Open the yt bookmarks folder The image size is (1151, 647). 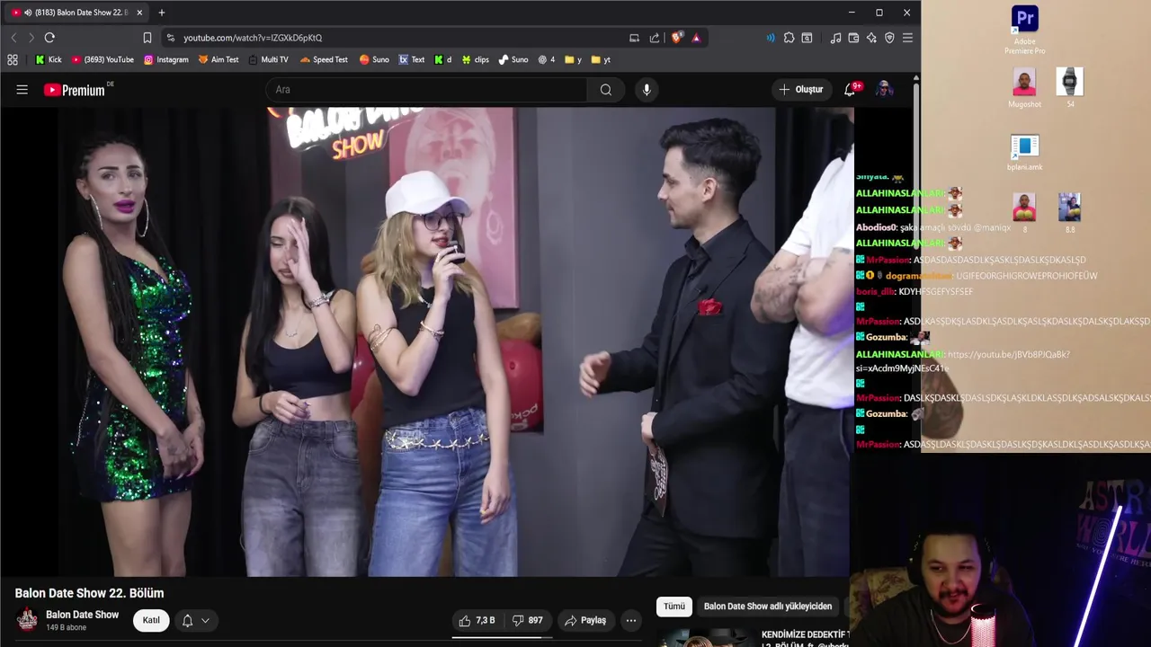pos(601,59)
